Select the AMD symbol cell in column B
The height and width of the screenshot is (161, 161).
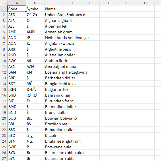point(35,32)
